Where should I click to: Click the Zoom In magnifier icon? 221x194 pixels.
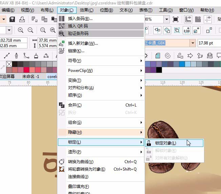pos(21,30)
